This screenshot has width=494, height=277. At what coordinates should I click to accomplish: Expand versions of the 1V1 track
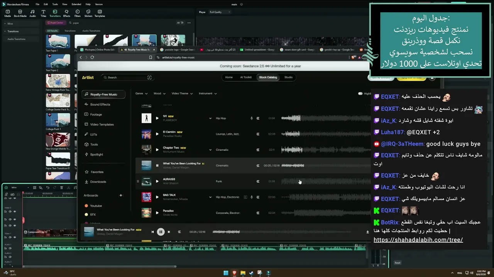click(x=210, y=118)
